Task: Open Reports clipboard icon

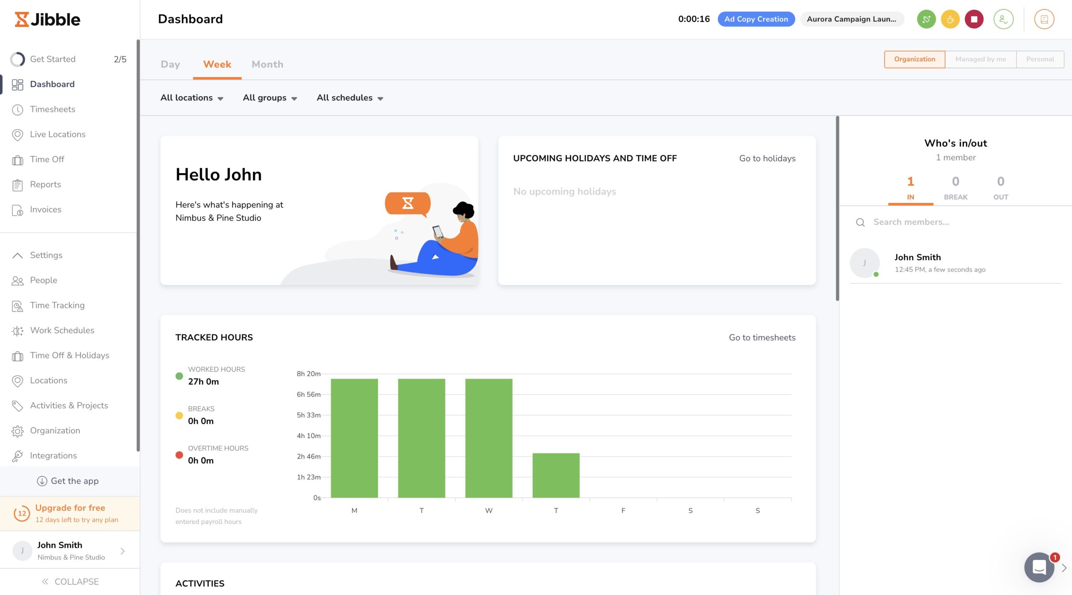Action: [18, 185]
